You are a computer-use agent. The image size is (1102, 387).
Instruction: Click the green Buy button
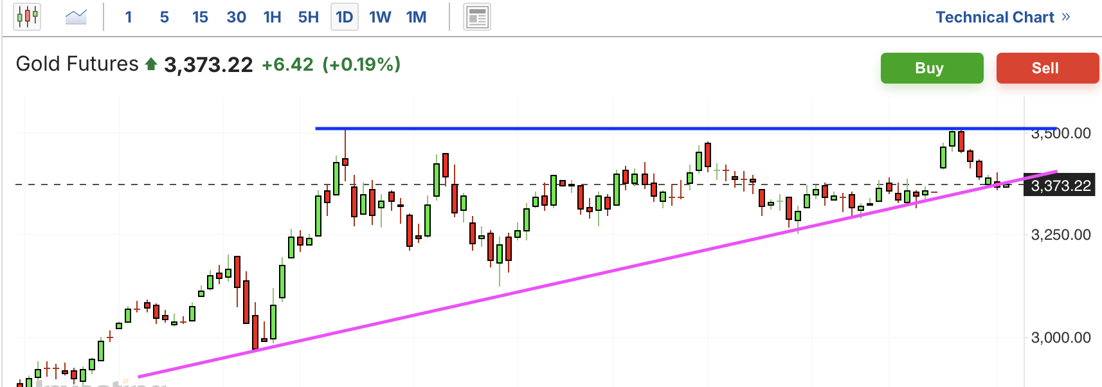click(932, 68)
